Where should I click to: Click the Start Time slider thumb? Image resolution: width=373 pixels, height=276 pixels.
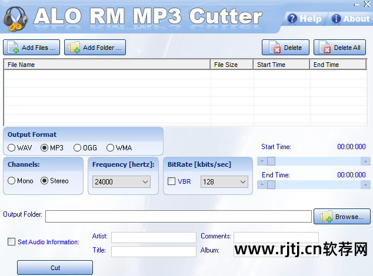coord(271,161)
